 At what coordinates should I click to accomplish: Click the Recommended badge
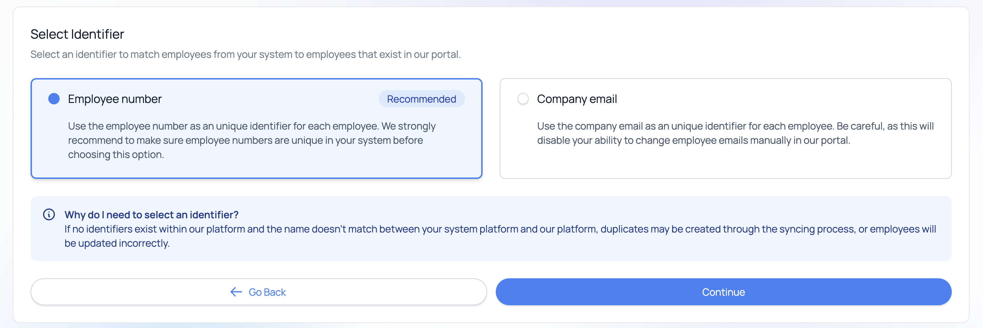point(421,99)
